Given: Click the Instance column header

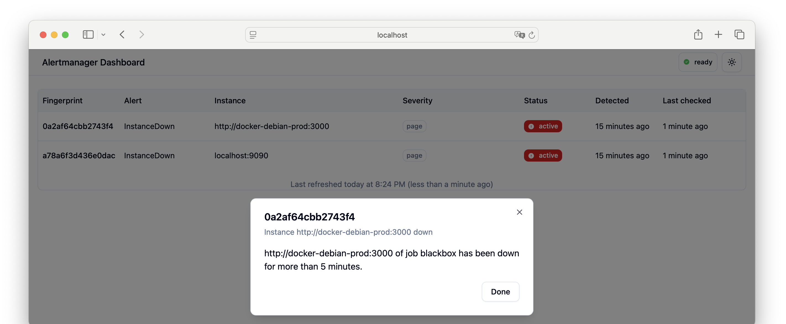Looking at the screenshot, I should pos(230,101).
